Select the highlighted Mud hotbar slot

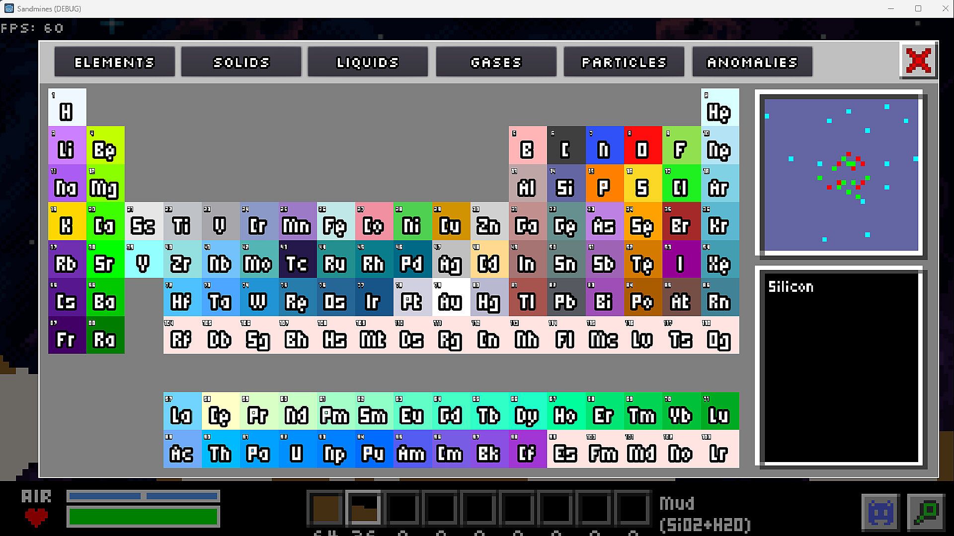click(364, 508)
